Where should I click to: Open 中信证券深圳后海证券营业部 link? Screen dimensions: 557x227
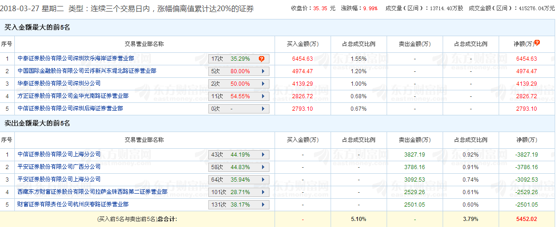click(70, 108)
